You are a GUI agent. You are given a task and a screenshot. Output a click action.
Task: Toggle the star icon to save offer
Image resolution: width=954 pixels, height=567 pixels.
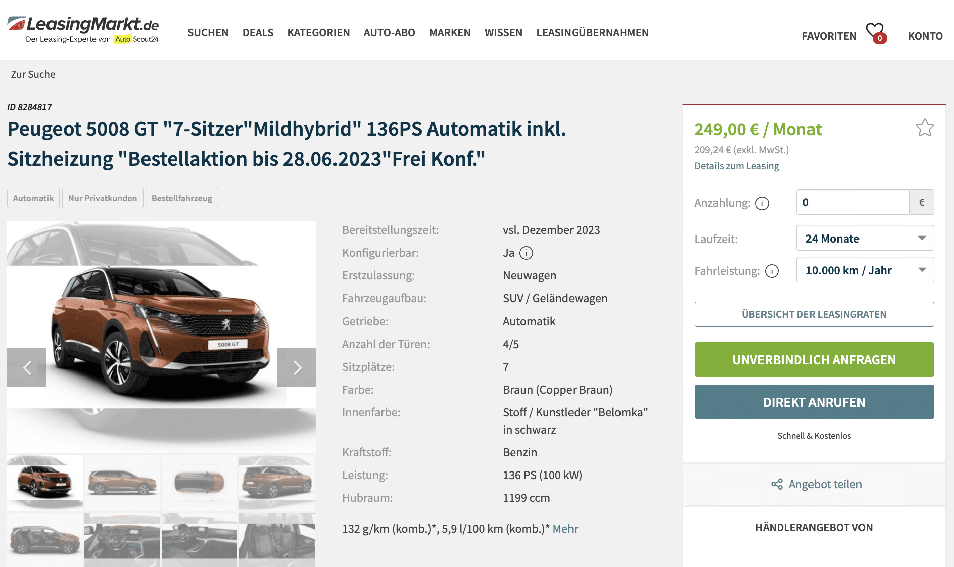925,128
